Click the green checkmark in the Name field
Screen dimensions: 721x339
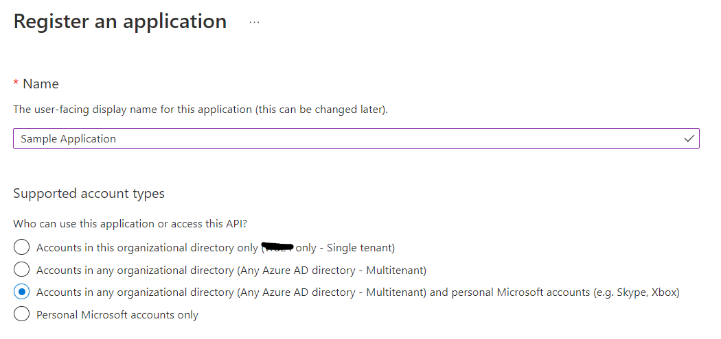[689, 138]
